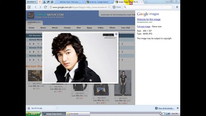
Task: Open the Star menu item
Action: 79,28
